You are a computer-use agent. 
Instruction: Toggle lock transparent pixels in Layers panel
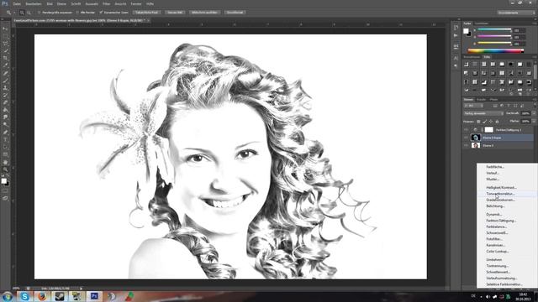478,122
